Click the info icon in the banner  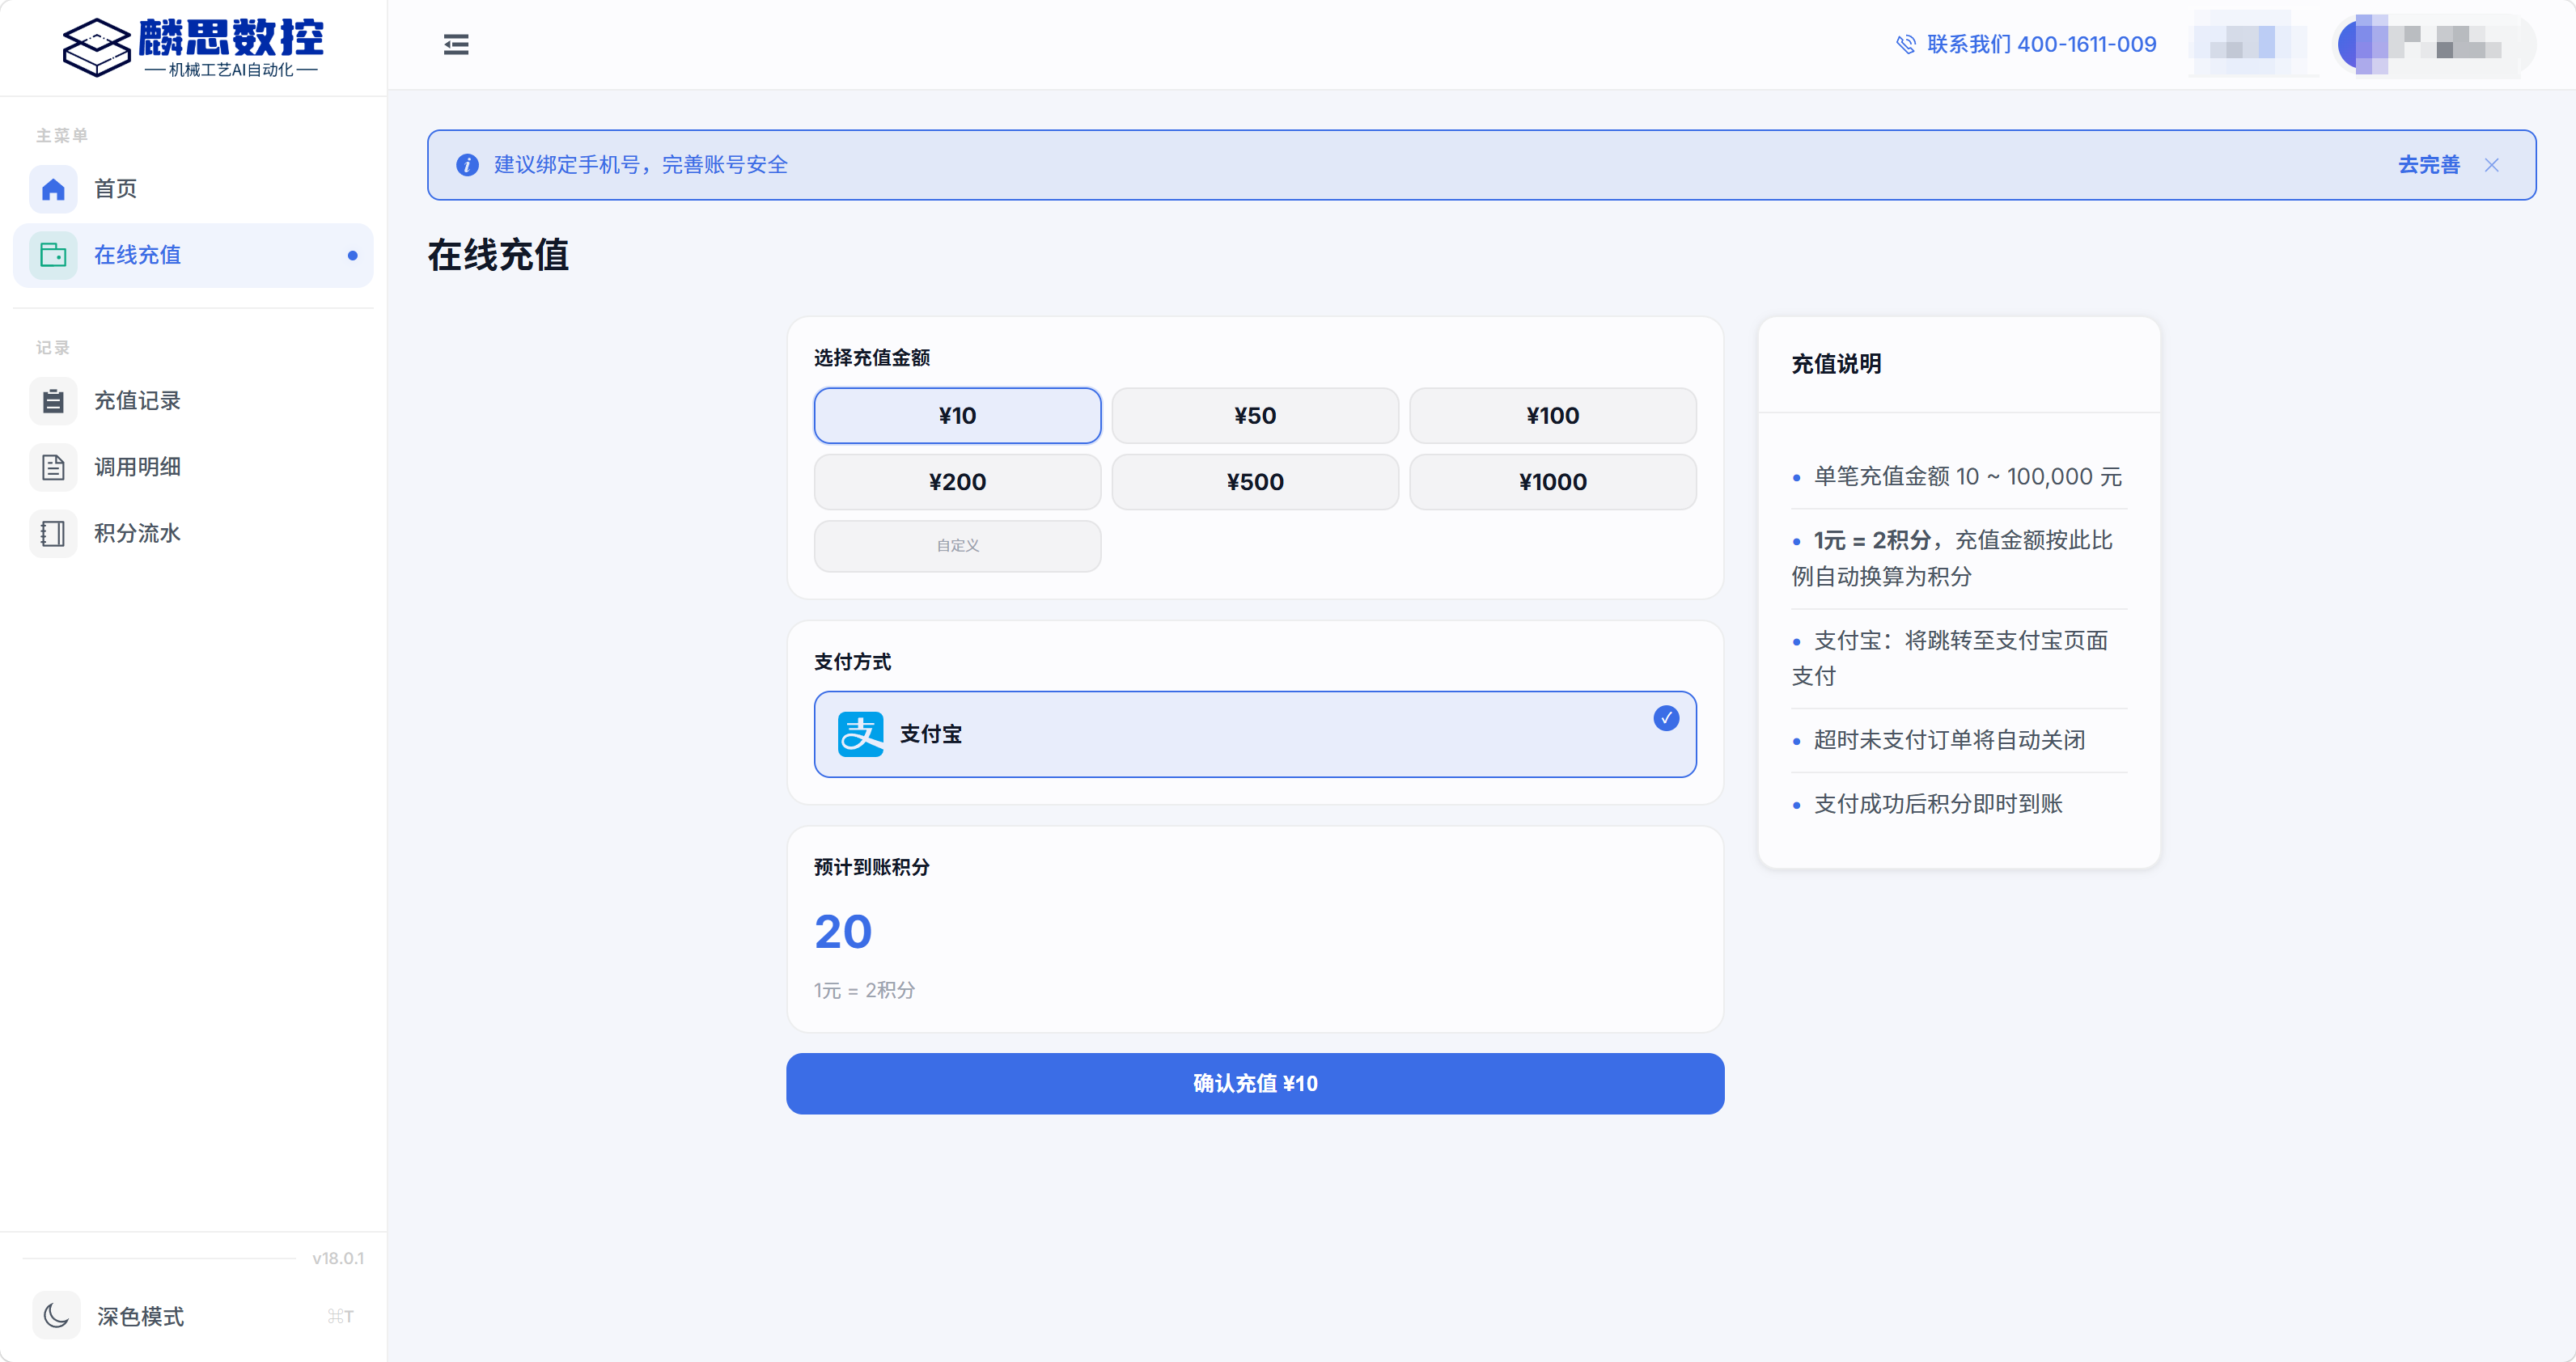point(467,165)
